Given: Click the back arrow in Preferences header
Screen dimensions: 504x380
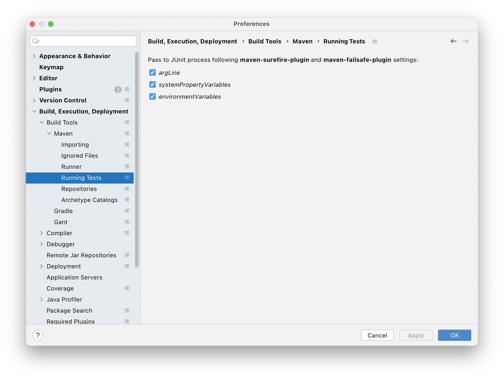Looking at the screenshot, I should click(453, 41).
